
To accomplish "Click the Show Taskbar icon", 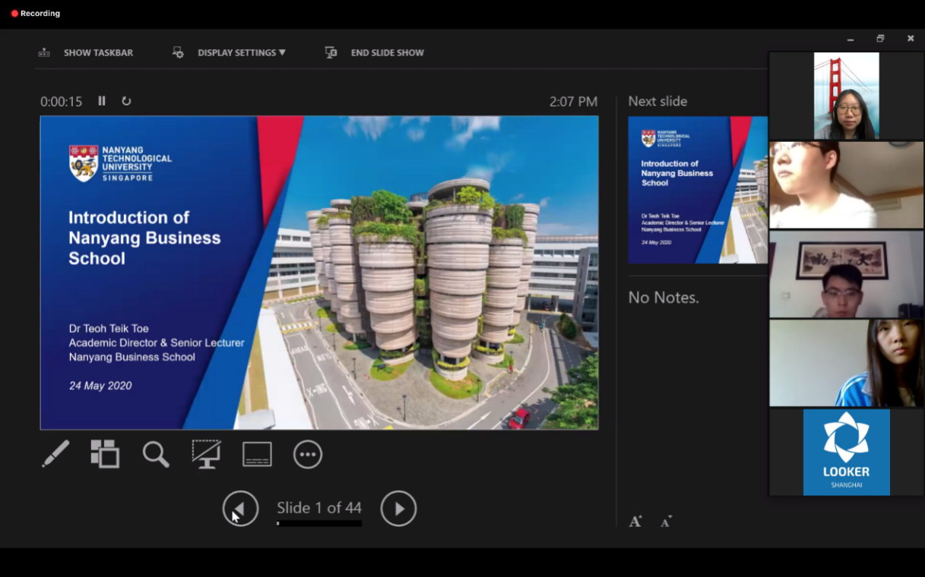I will pos(44,52).
